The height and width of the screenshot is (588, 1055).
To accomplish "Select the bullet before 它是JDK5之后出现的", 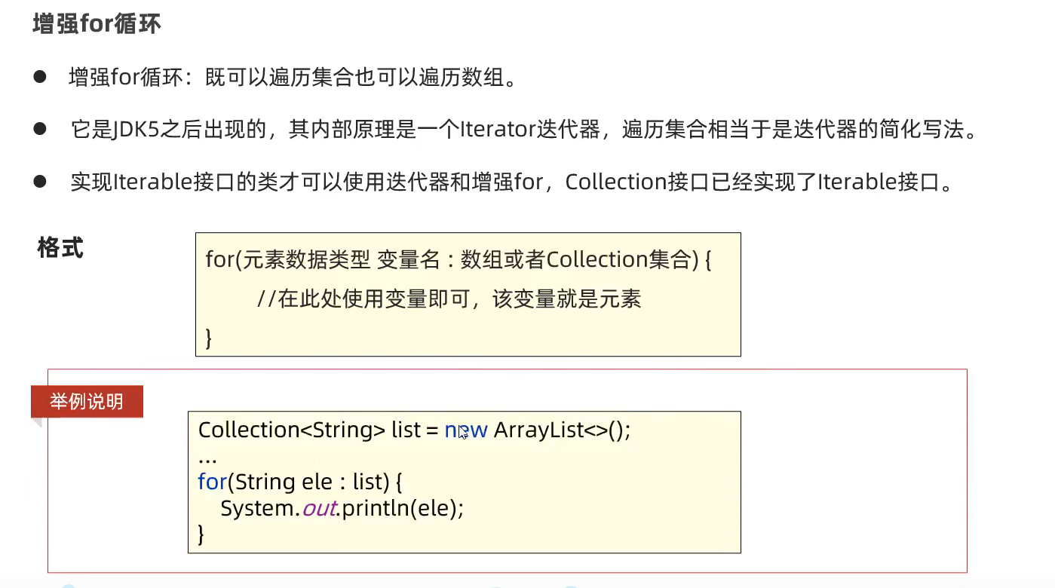I will point(40,129).
